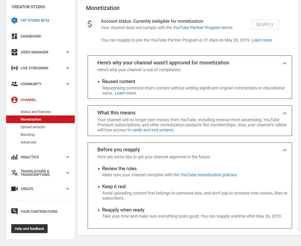The width and height of the screenshot is (301, 246).
Task: Click the Help and feedback button
Action: coord(29,229)
